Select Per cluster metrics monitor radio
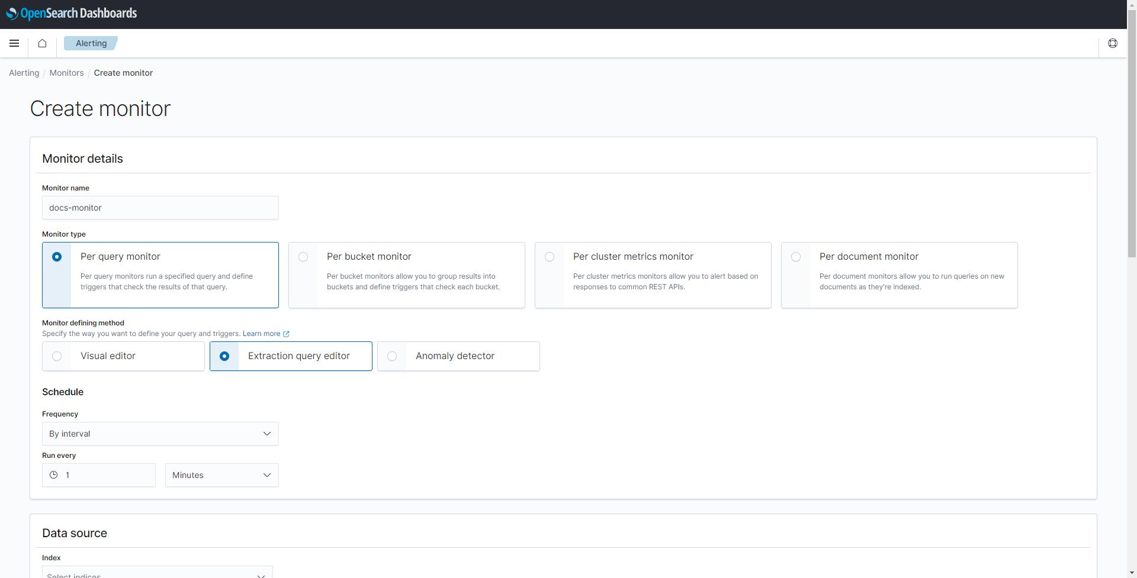1137x578 pixels. (550, 257)
